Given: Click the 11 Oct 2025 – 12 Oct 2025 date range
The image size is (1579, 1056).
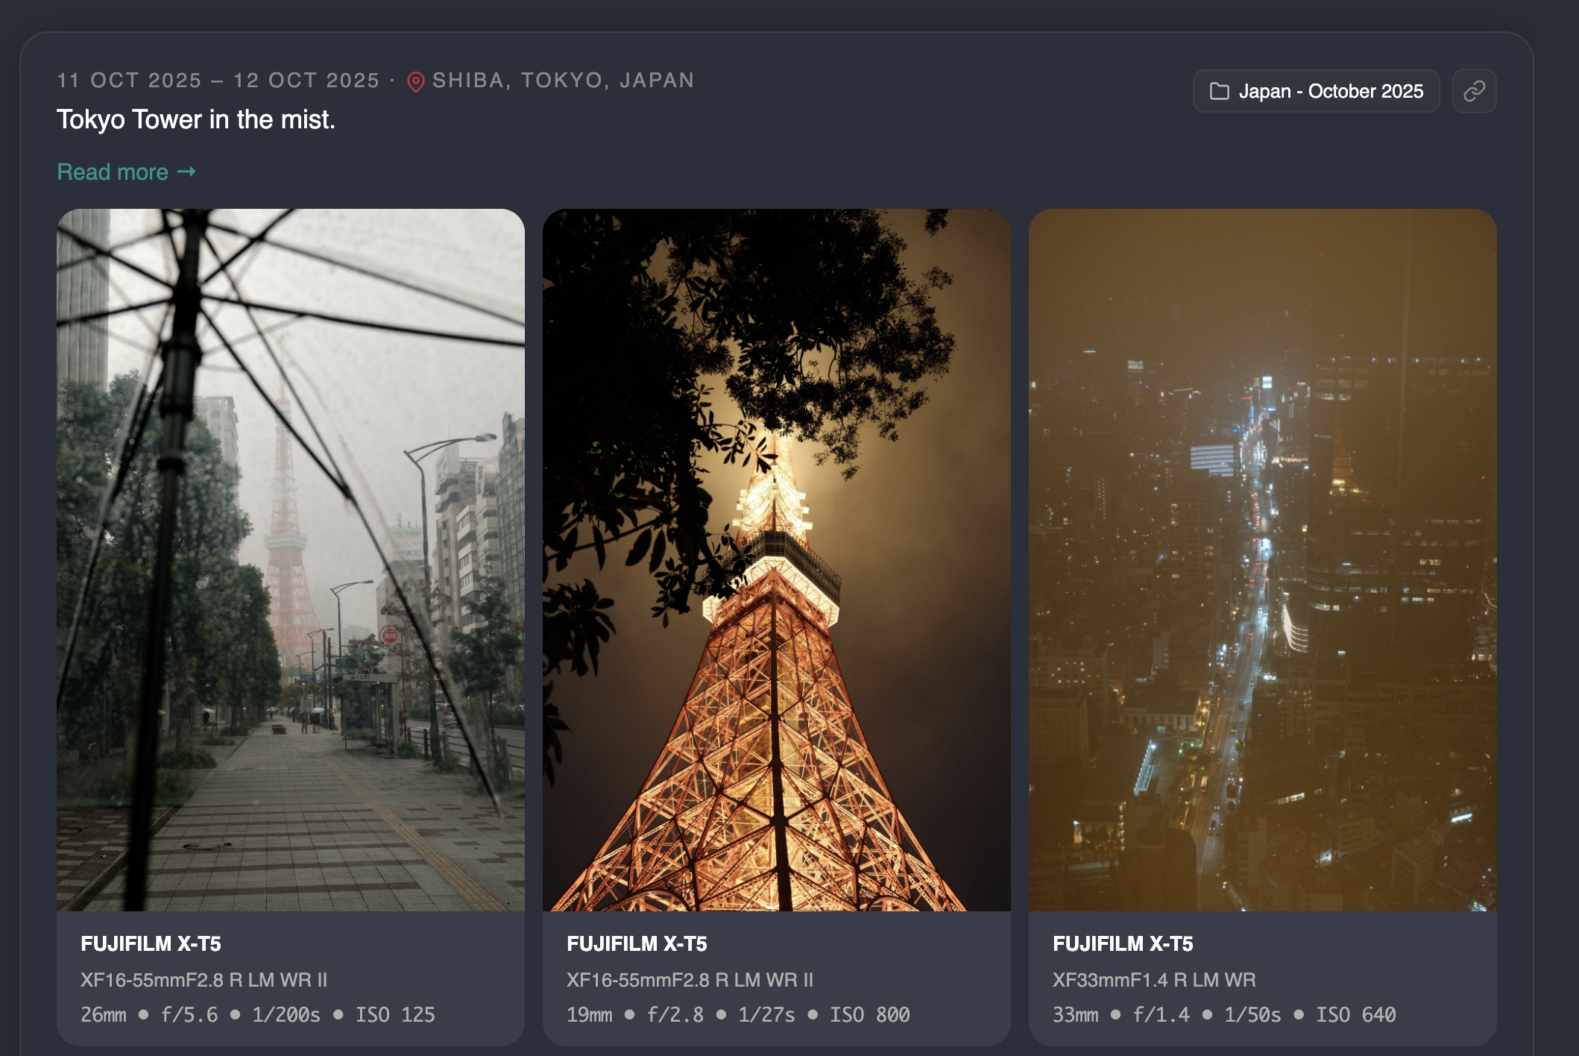Looking at the screenshot, I should 218,81.
